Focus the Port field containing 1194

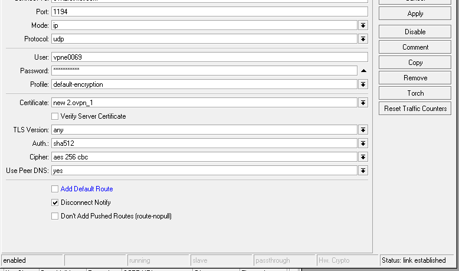tap(209, 12)
